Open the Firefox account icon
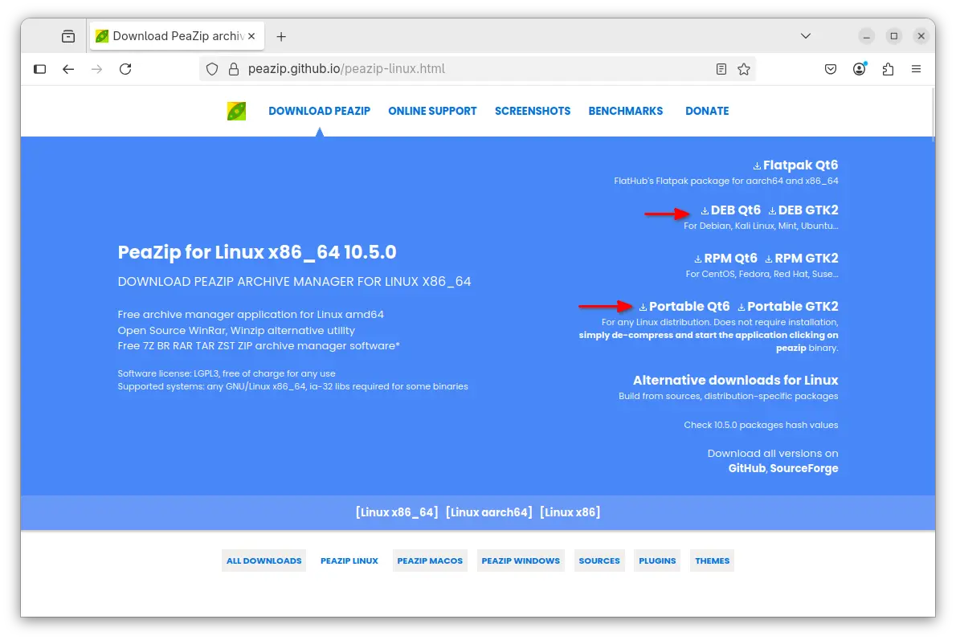This screenshot has width=956, height=640. point(860,69)
